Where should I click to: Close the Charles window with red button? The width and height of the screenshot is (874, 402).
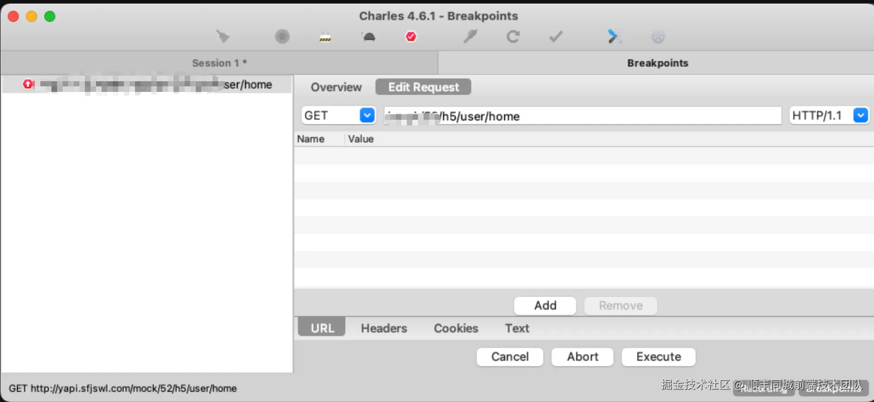pyautogui.click(x=13, y=16)
